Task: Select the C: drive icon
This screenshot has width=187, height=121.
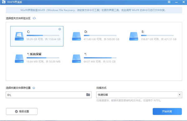Action: click(x=19, y=36)
